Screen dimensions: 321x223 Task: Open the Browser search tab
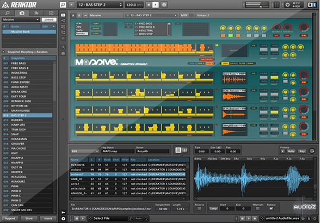click(8, 13)
